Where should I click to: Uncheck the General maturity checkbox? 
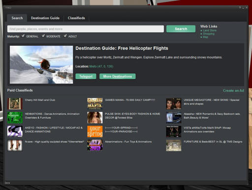pos(23,36)
